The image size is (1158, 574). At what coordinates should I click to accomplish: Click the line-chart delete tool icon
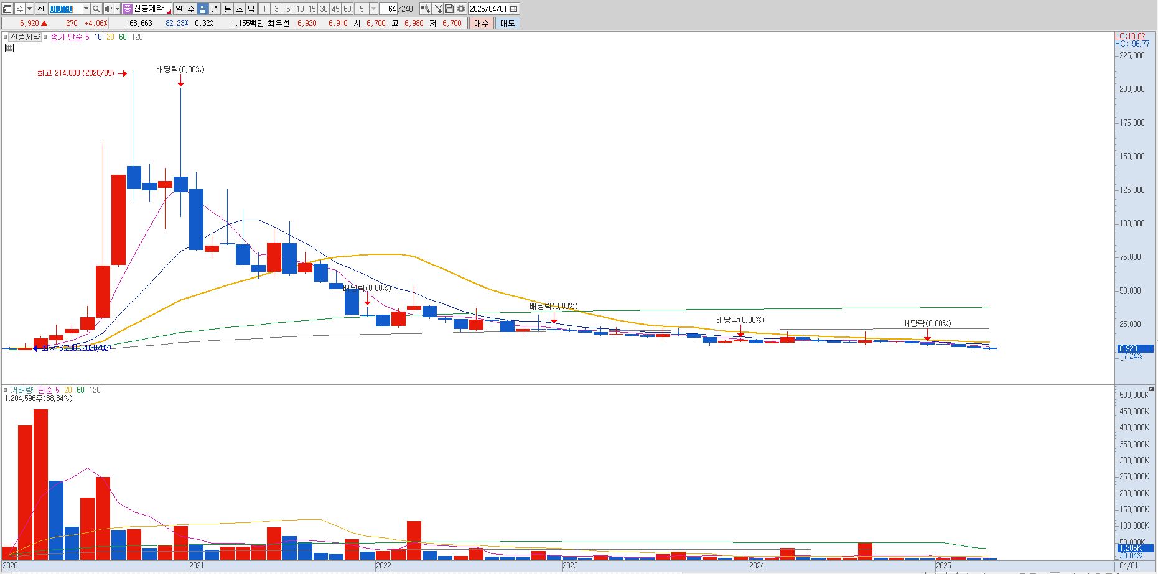(437, 9)
